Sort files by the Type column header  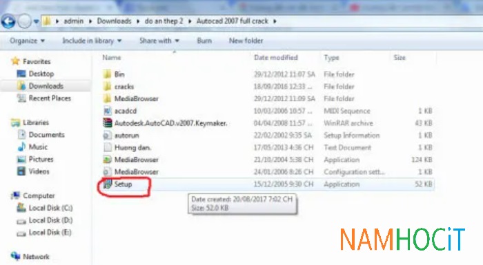coord(331,58)
